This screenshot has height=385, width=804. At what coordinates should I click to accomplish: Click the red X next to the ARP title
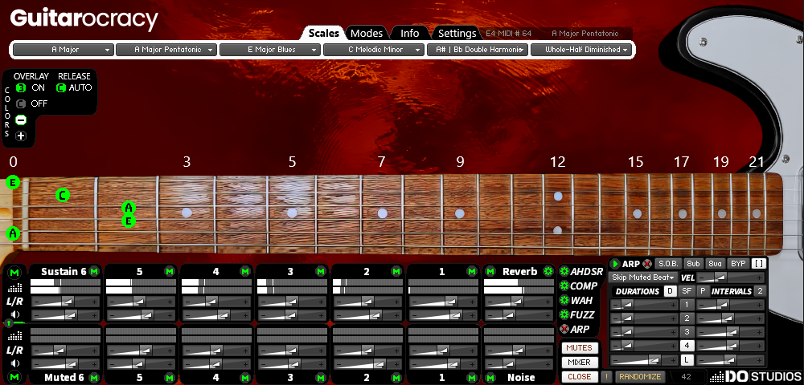(x=647, y=264)
